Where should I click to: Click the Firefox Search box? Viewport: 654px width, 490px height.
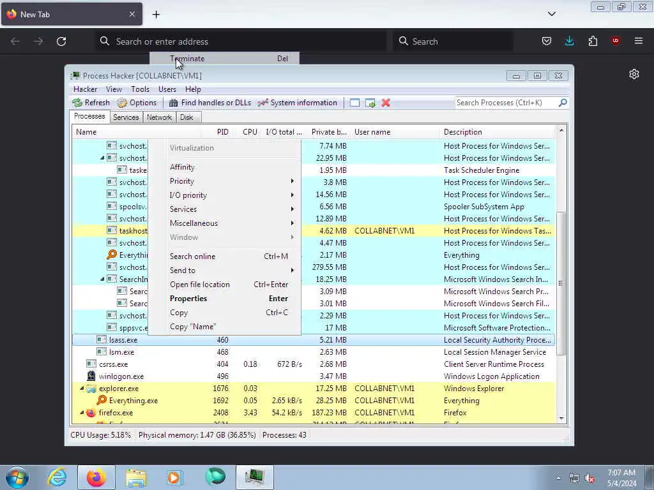tap(453, 41)
